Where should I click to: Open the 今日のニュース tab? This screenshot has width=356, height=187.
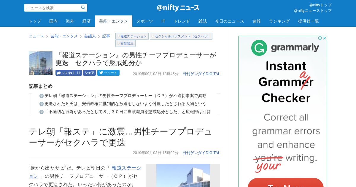click(230, 21)
